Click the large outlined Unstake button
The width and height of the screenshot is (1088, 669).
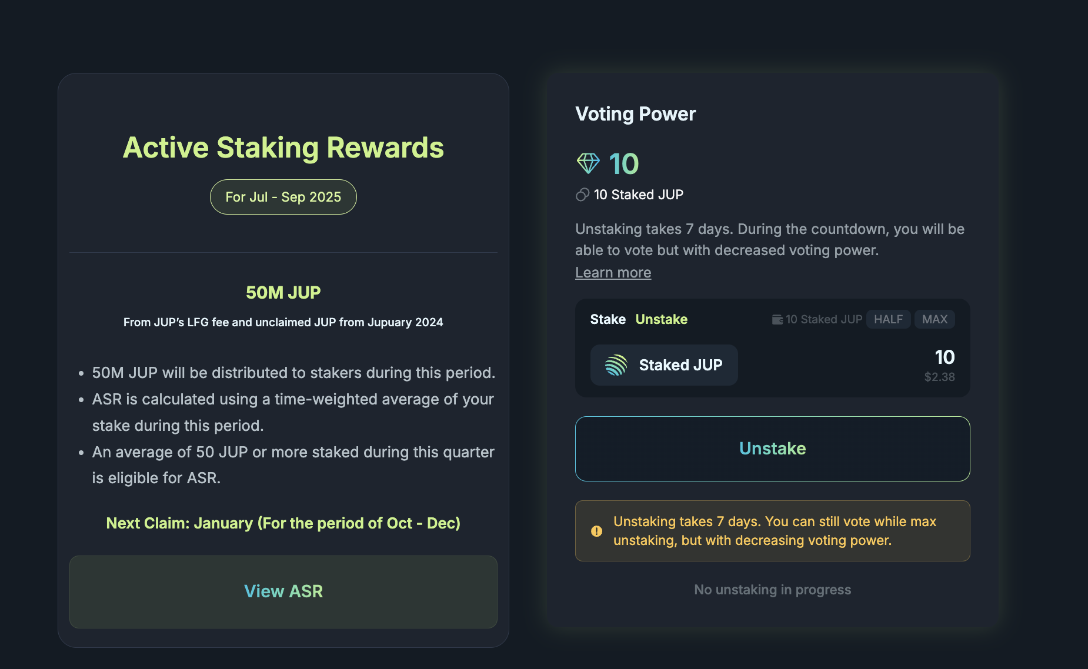click(772, 449)
